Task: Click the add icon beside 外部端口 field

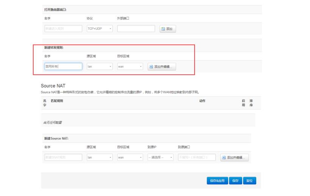Action: tap(168, 29)
